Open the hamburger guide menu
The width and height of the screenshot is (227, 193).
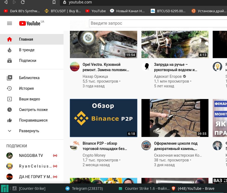point(10,23)
